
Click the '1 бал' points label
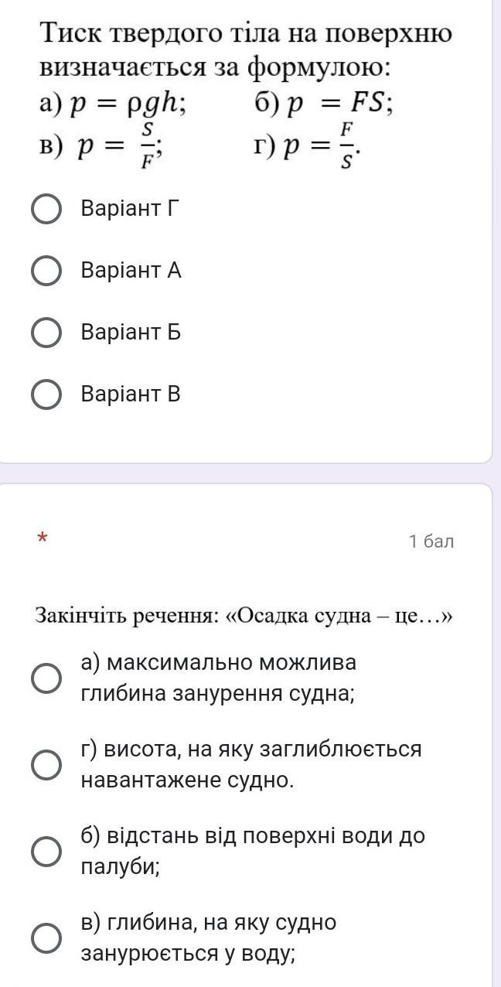(431, 541)
